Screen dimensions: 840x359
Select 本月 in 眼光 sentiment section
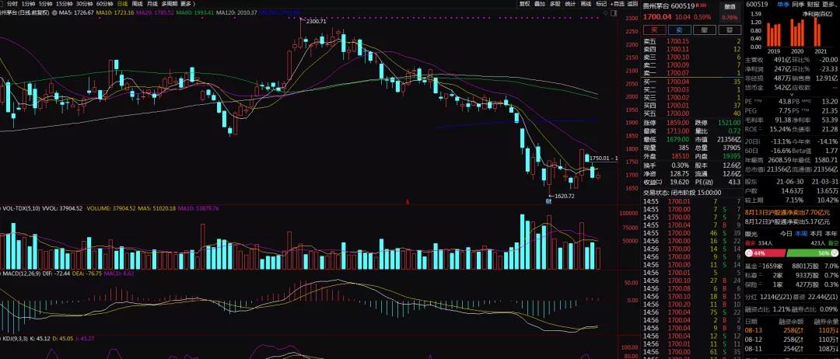[x=816, y=234]
